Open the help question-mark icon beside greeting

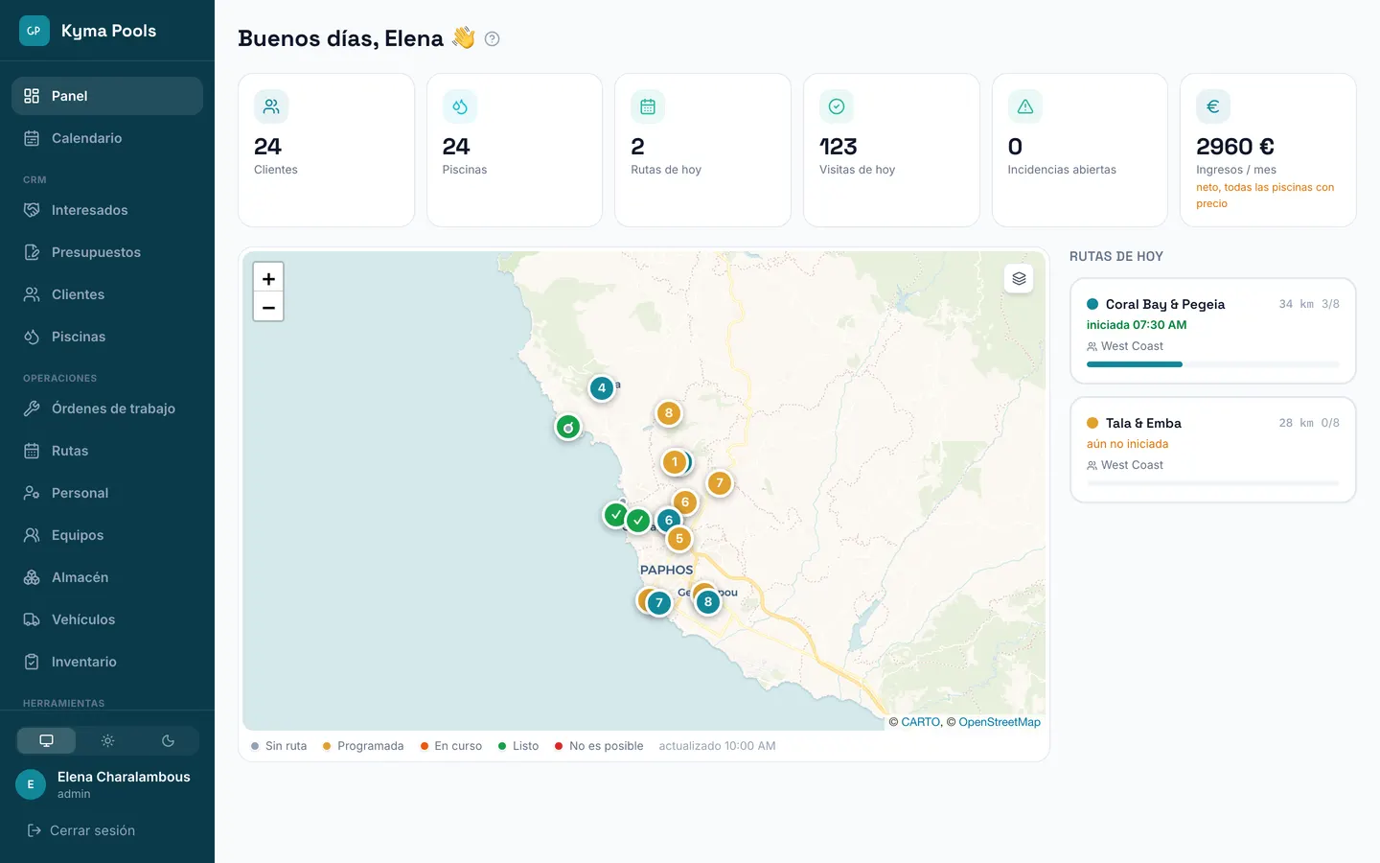493,39
